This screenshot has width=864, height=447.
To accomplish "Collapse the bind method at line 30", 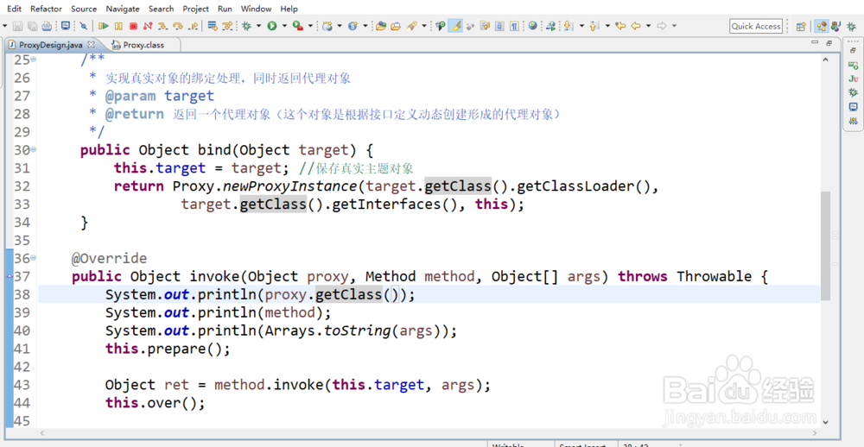I will tap(34, 150).
